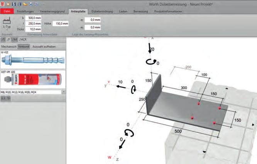The width and height of the screenshot is (257, 164).
Task: Open a project via the folder icon
Action: pyautogui.click(x=25, y=4)
